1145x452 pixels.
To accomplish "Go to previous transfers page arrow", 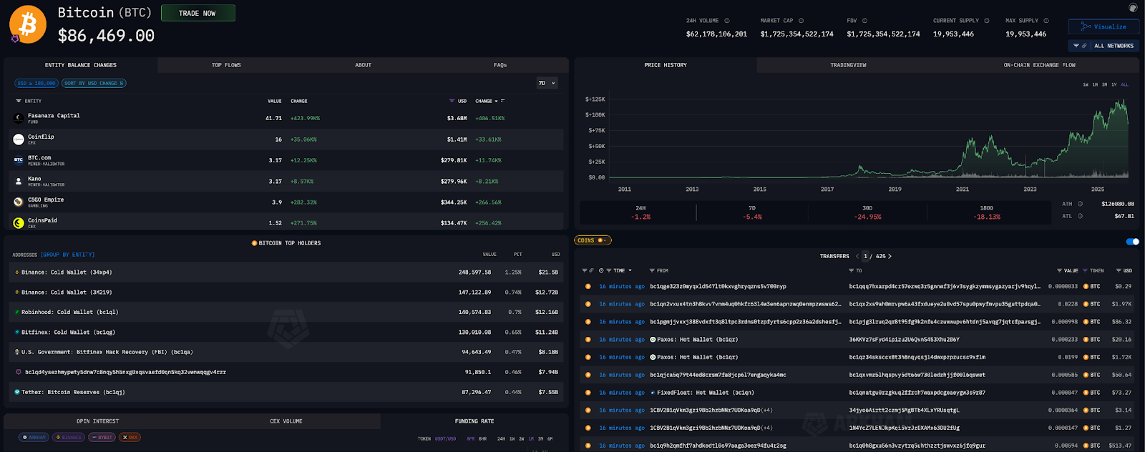I will tap(857, 256).
